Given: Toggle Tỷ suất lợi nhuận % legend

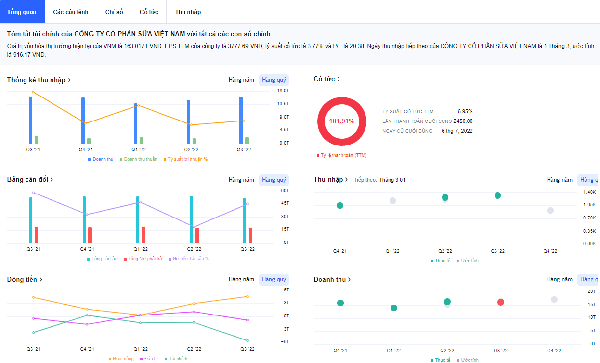Looking at the screenshot, I should (x=185, y=159).
